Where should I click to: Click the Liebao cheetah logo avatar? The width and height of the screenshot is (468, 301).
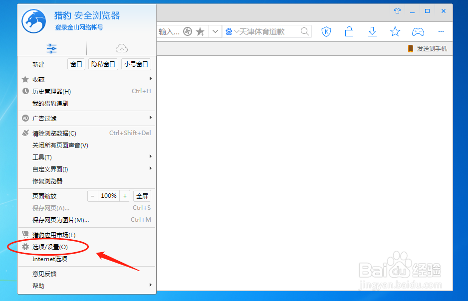click(34, 21)
